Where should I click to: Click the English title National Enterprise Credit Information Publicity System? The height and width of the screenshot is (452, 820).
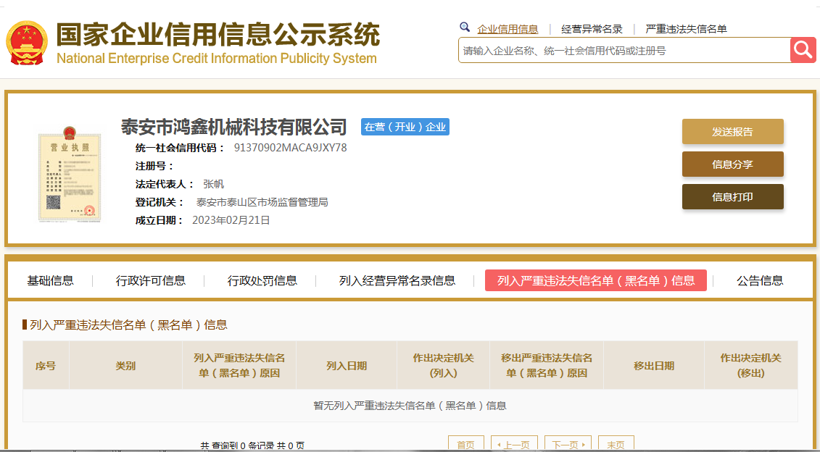click(x=217, y=58)
